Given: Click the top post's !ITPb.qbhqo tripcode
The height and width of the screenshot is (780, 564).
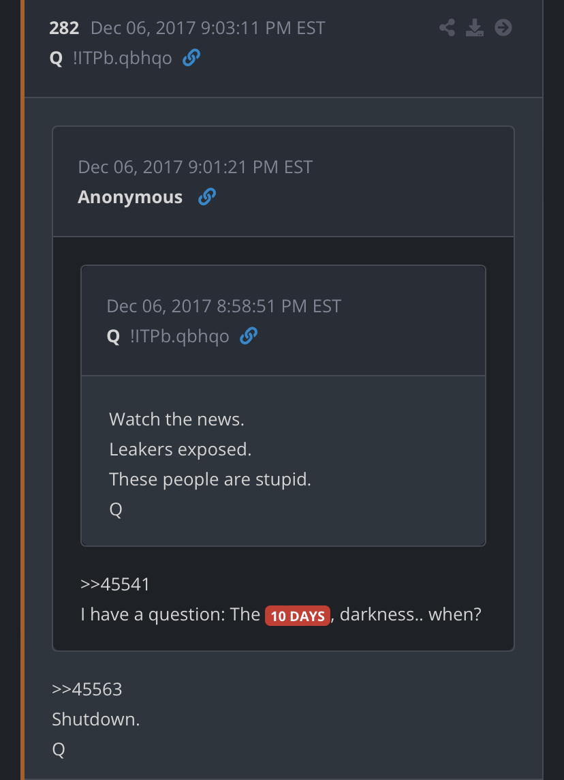Looking at the screenshot, I should click(122, 58).
